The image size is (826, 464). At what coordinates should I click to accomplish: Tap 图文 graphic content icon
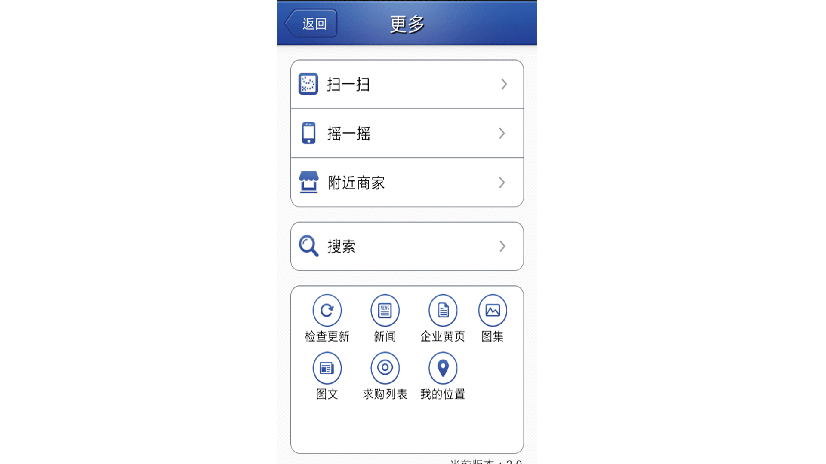click(327, 368)
